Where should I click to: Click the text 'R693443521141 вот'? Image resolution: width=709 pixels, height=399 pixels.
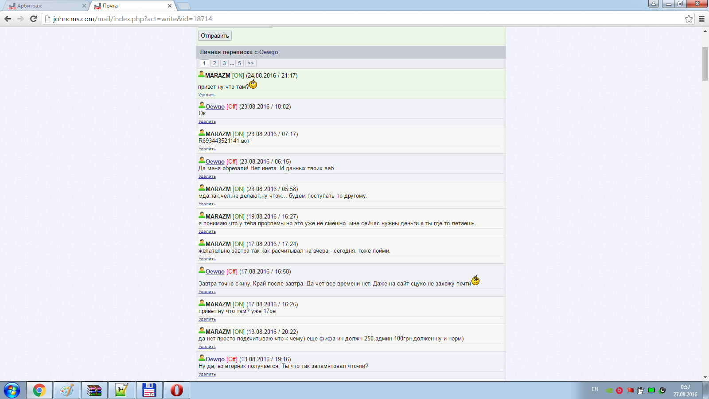click(224, 141)
